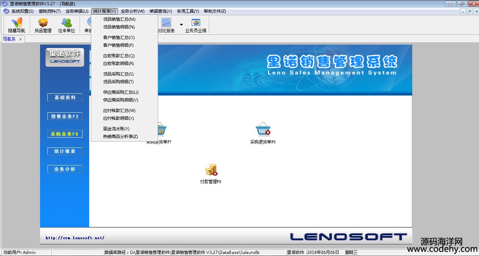
Task: Choose 客户销售汇总(O) menu entry
Action: pyautogui.click(x=124, y=38)
